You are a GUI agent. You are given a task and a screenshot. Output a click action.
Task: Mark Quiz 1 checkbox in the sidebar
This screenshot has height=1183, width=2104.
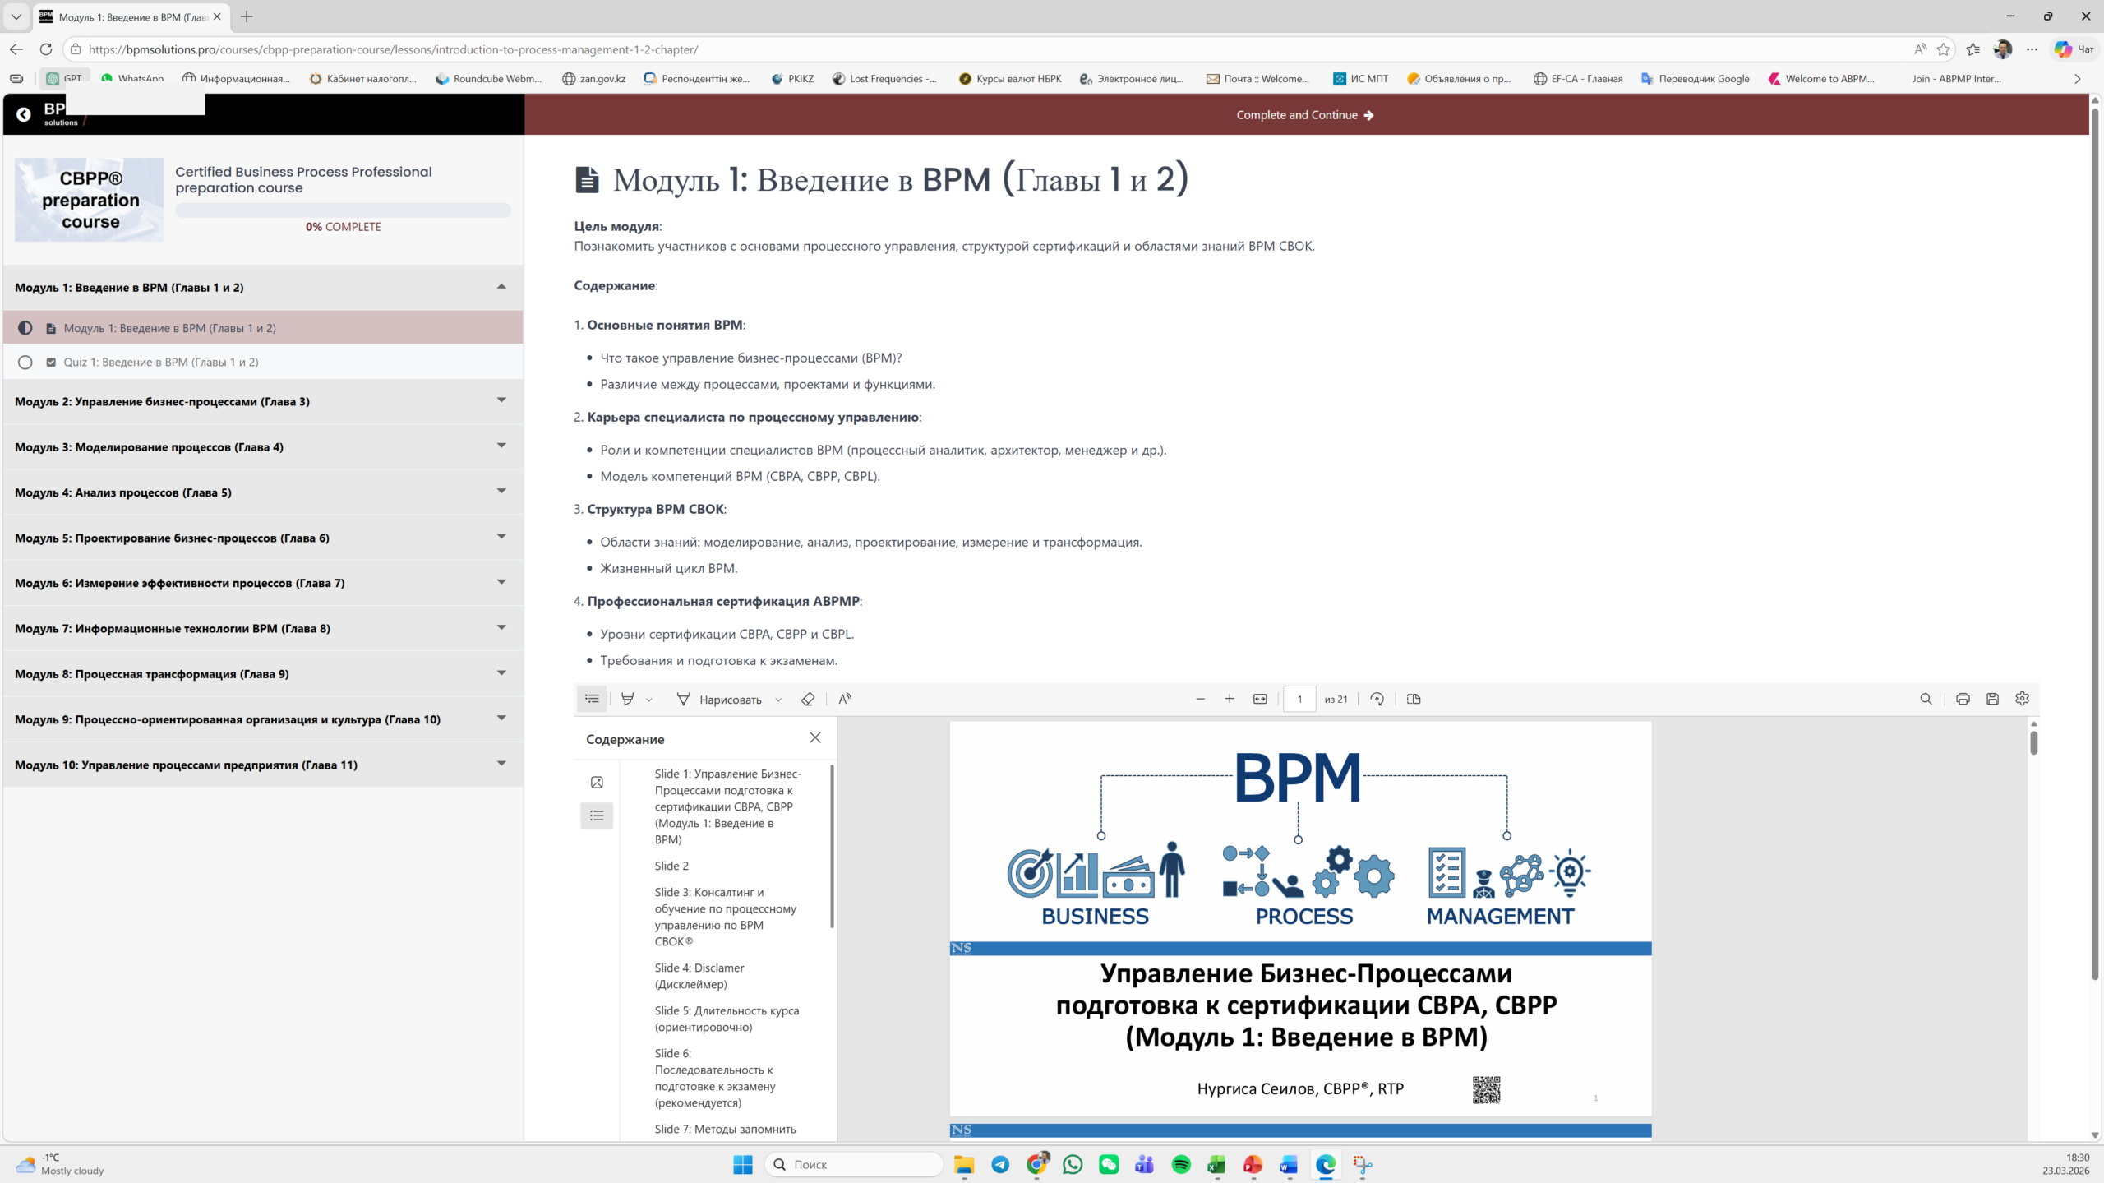click(25, 362)
